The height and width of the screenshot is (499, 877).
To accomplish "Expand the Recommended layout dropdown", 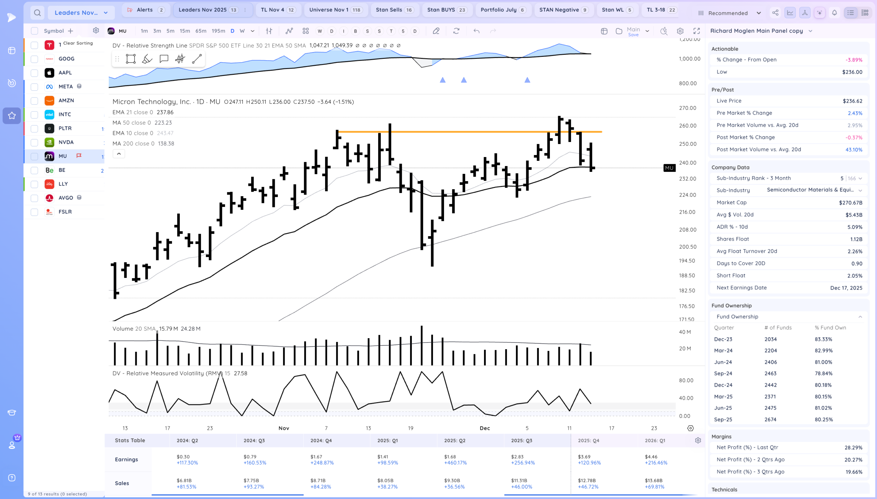I will point(729,13).
